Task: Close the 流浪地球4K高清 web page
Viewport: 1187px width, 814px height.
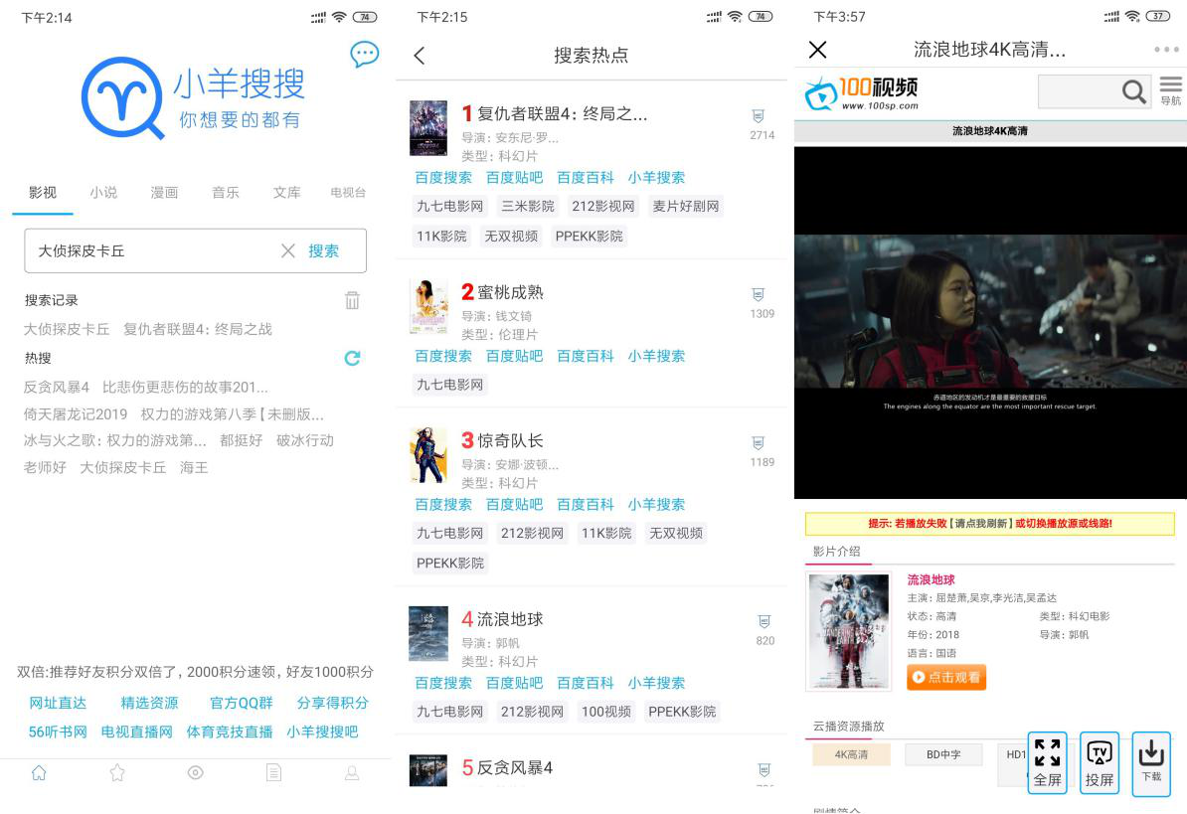Action: pyautogui.click(x=817, y=50)
